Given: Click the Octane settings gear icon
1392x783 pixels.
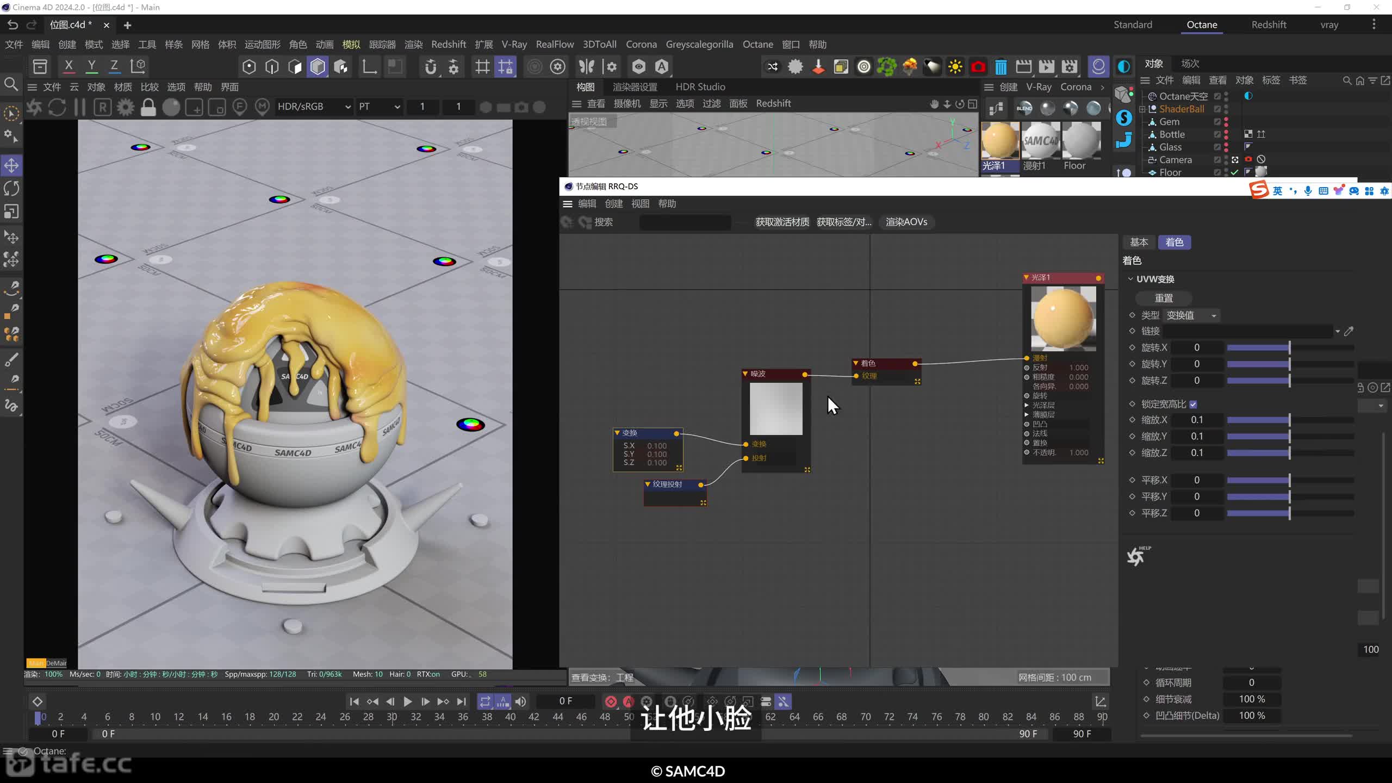Looking at the screenshot, I should click(126, 107).
